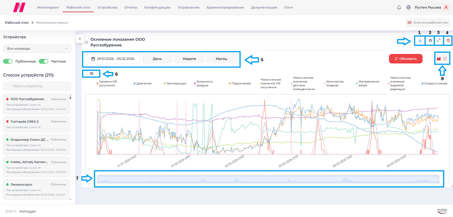Click the Обновить button
The width and height of the screenshot is (453, 217).
pos(405,59)
